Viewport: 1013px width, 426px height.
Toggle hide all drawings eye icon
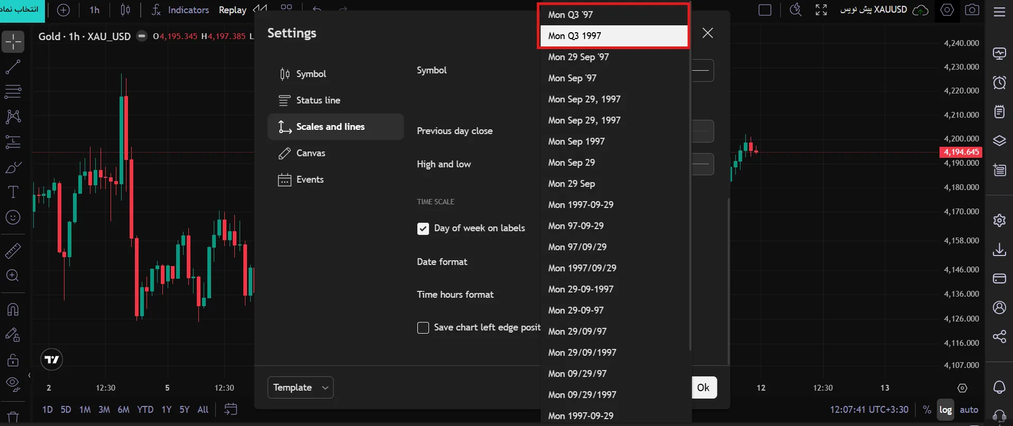13,384
